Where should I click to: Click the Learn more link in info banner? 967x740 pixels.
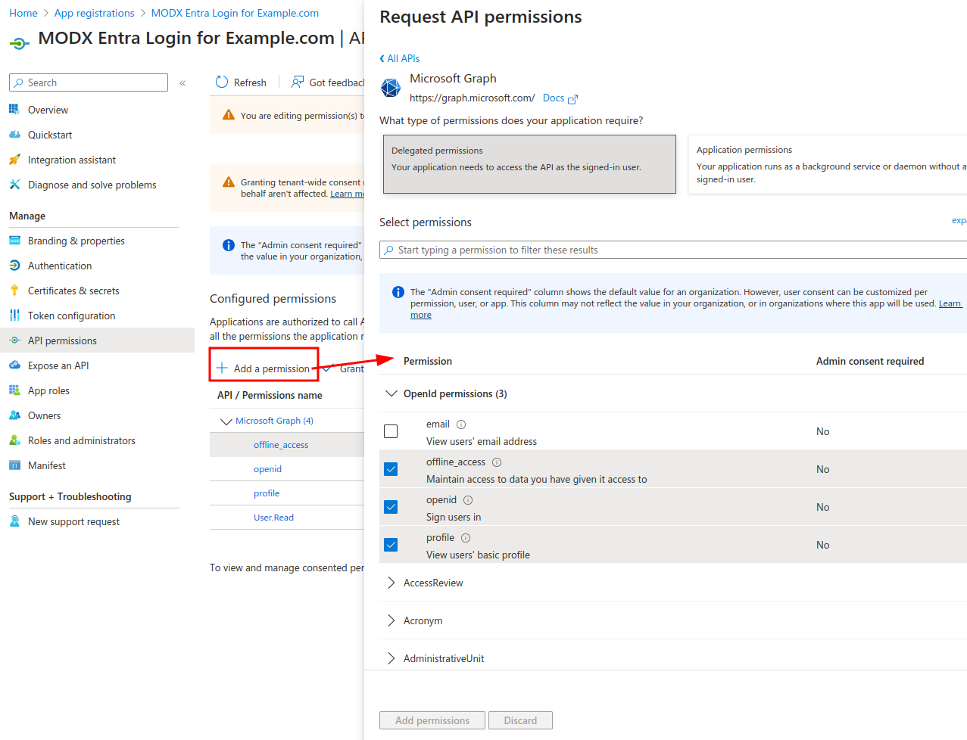point(950,303)
